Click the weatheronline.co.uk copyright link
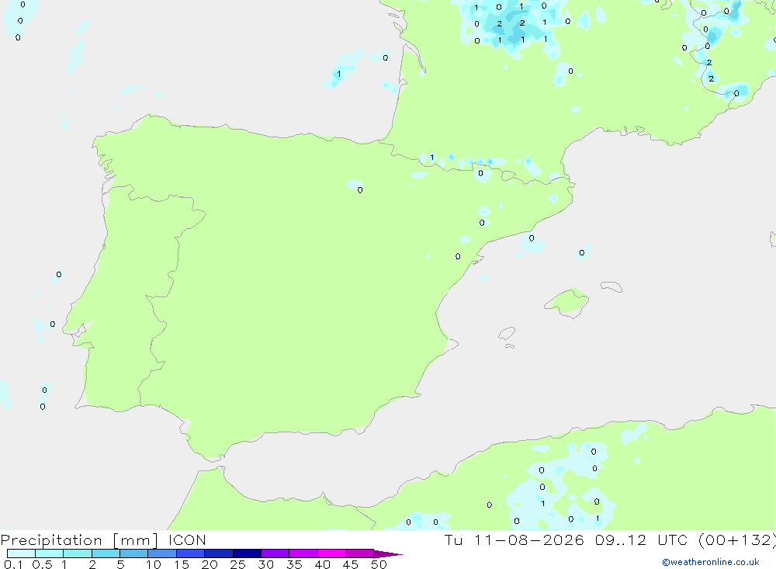 tap(711, 562)
